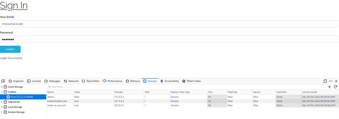Activate the element picker icon
Screen dimensions: 339x119
3,81
